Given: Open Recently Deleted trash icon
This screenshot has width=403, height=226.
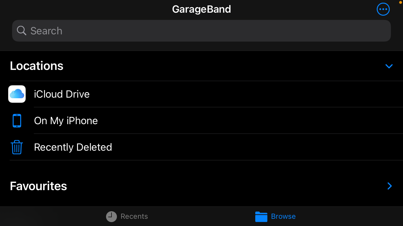Looking at the screenshot, I should (x=17, y=147).
